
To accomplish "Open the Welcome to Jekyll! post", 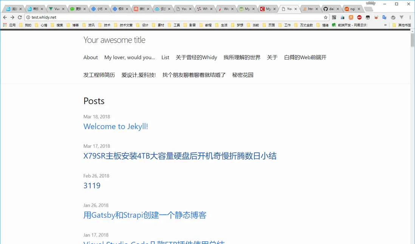I will point(116,126).
